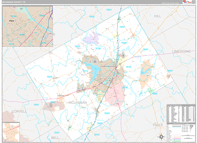Open the Waco downtown inset map
This screenshot has width=197, height=143.
tap(28, 27)
